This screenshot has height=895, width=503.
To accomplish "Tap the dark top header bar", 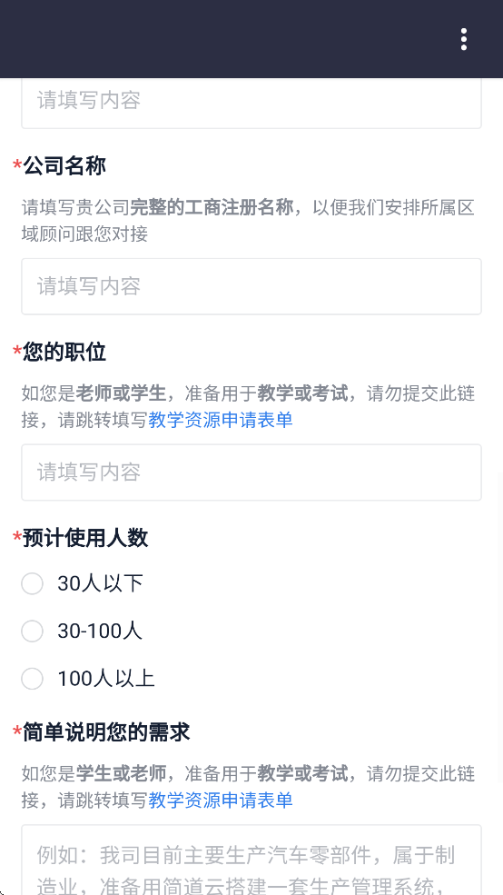I will (251, 39).
